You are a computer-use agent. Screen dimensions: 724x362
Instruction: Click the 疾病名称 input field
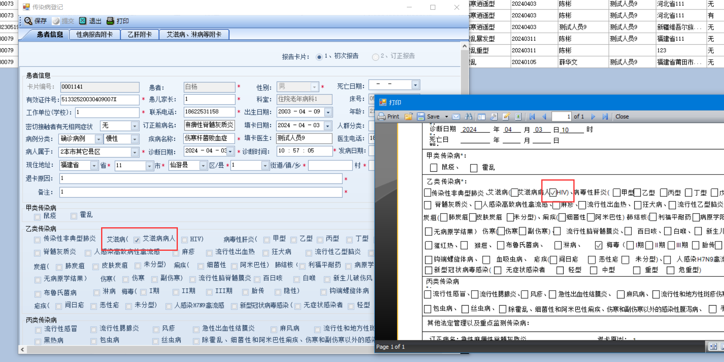[x=209, y=138]
